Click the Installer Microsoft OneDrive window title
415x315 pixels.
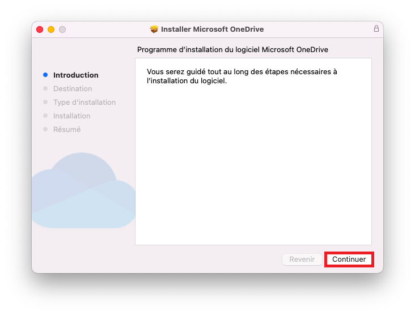pos(212,29)
